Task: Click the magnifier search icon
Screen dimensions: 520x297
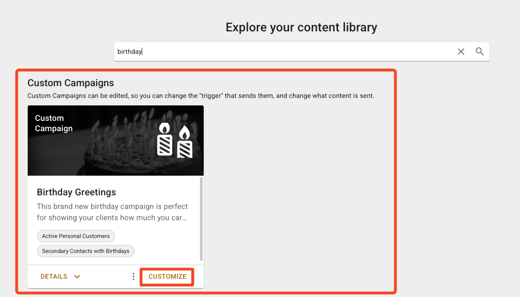Action: click(x=479, y=52)
